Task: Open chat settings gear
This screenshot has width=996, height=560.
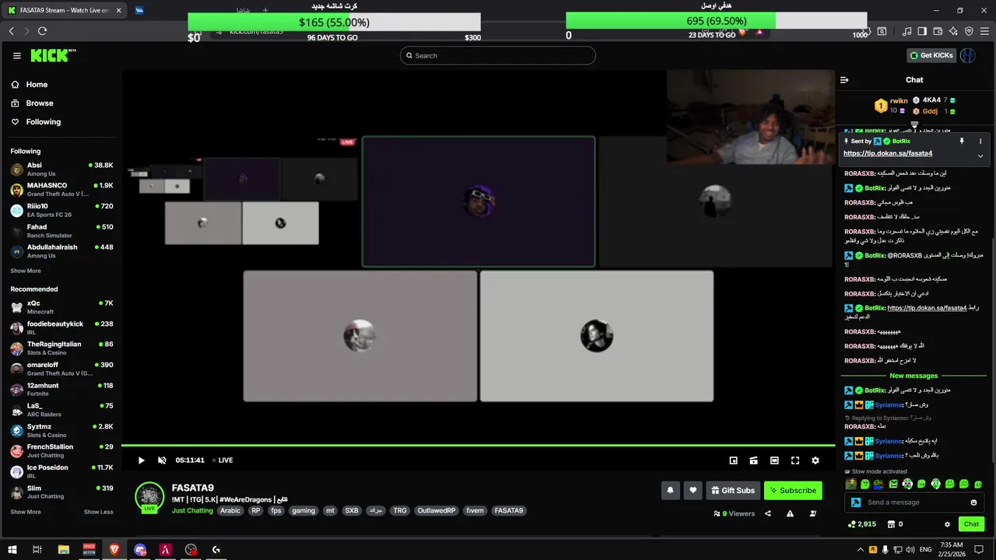Action: (x=947, y=524)
